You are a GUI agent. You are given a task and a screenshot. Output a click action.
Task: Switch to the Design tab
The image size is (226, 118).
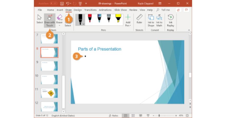pos(78,10)
